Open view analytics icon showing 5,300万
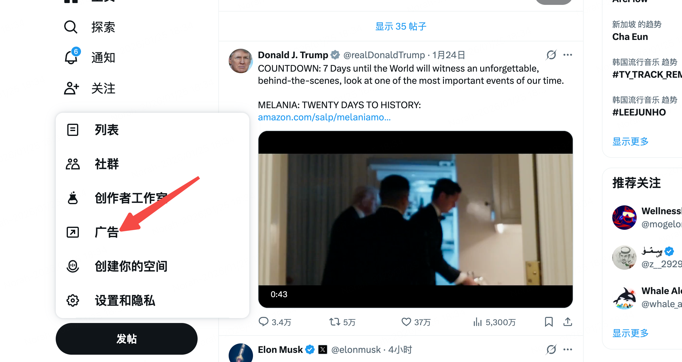The height and width of the screenshot is (362, 682). [x=477, y=322]
